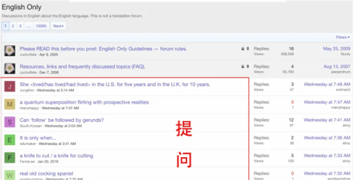Expand the Filters dropdown
The height and width of the screenshot is (180, 353).
[x=343, y=37]
